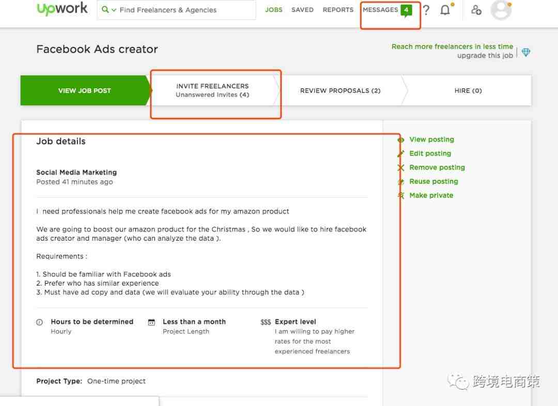Open the notifications bell icon
The width and height of the screenshot is (558, 406).
click(445, 10)
